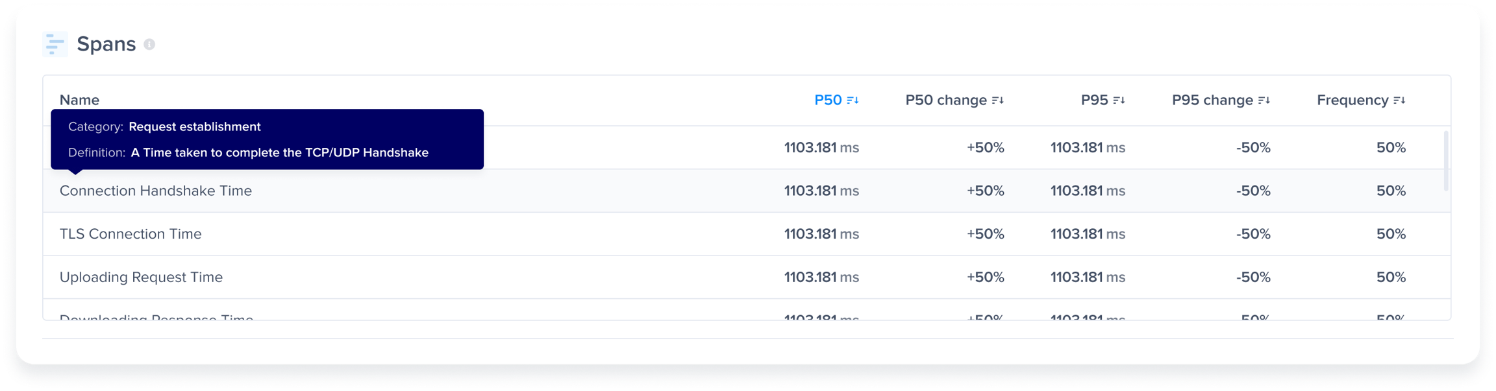Image resolution: width=1496 pixels, height=391 pixels.
Task: Click the Request establishment category in tooltip
Action: pyautogui.click(x=194, y=127)
